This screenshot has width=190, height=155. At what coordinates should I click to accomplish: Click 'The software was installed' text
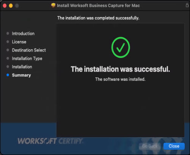(x=120, y=79)
